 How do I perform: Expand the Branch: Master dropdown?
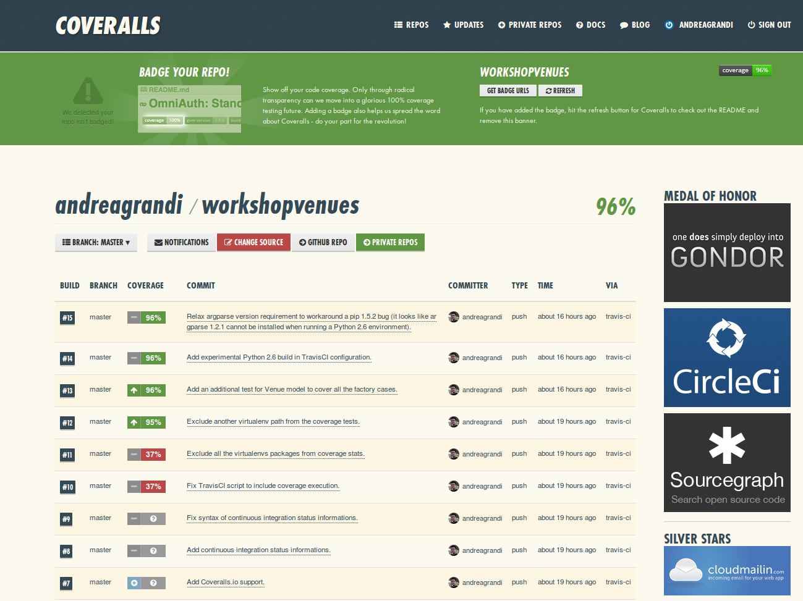[x=96, y=243]
